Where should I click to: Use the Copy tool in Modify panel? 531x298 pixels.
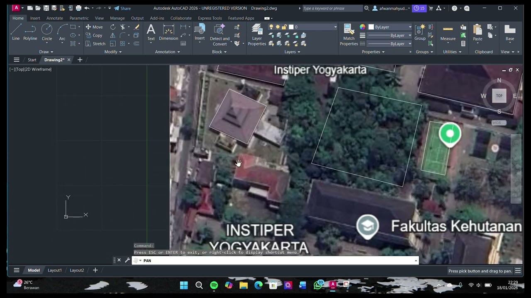pyautogui.click(x=94, y=35)
